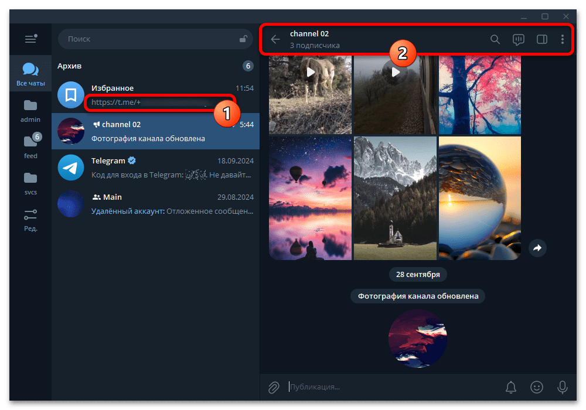Mute the channel via the bell icon
Screen dimensions: 586x410
[510, 387]
